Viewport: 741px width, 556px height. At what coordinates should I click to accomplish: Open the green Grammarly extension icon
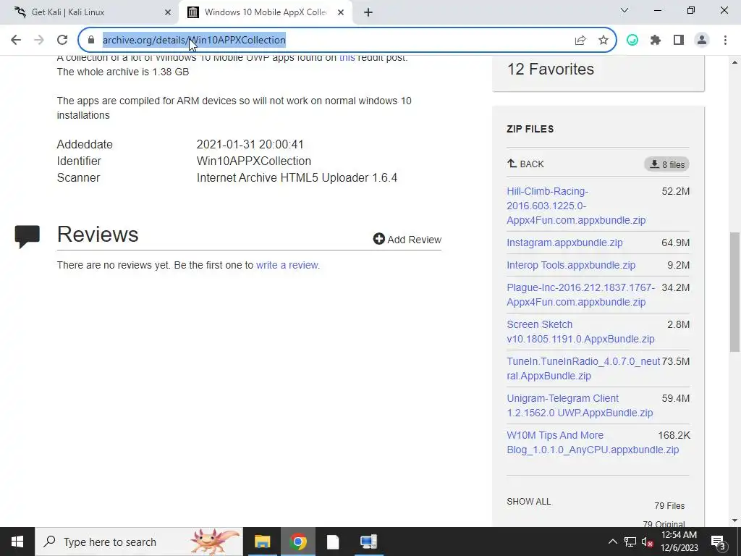pos(632,41)
